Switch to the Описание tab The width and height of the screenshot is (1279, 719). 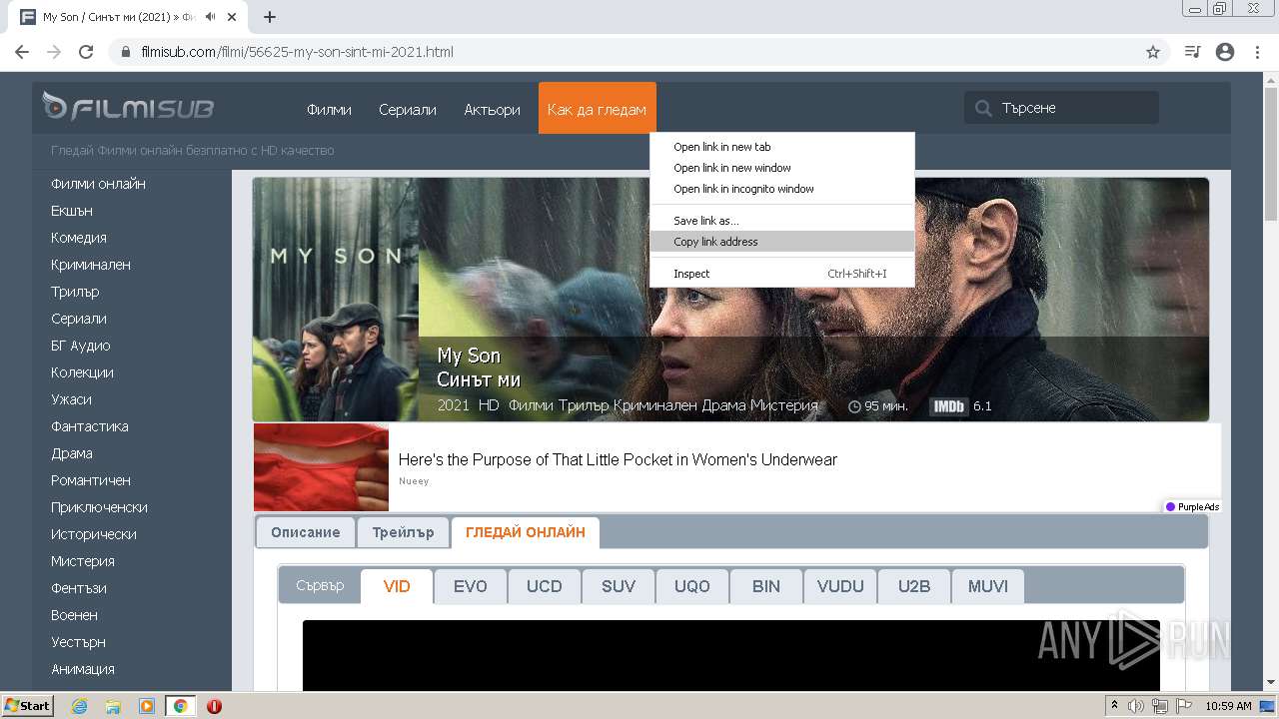(x=305, y=532)
